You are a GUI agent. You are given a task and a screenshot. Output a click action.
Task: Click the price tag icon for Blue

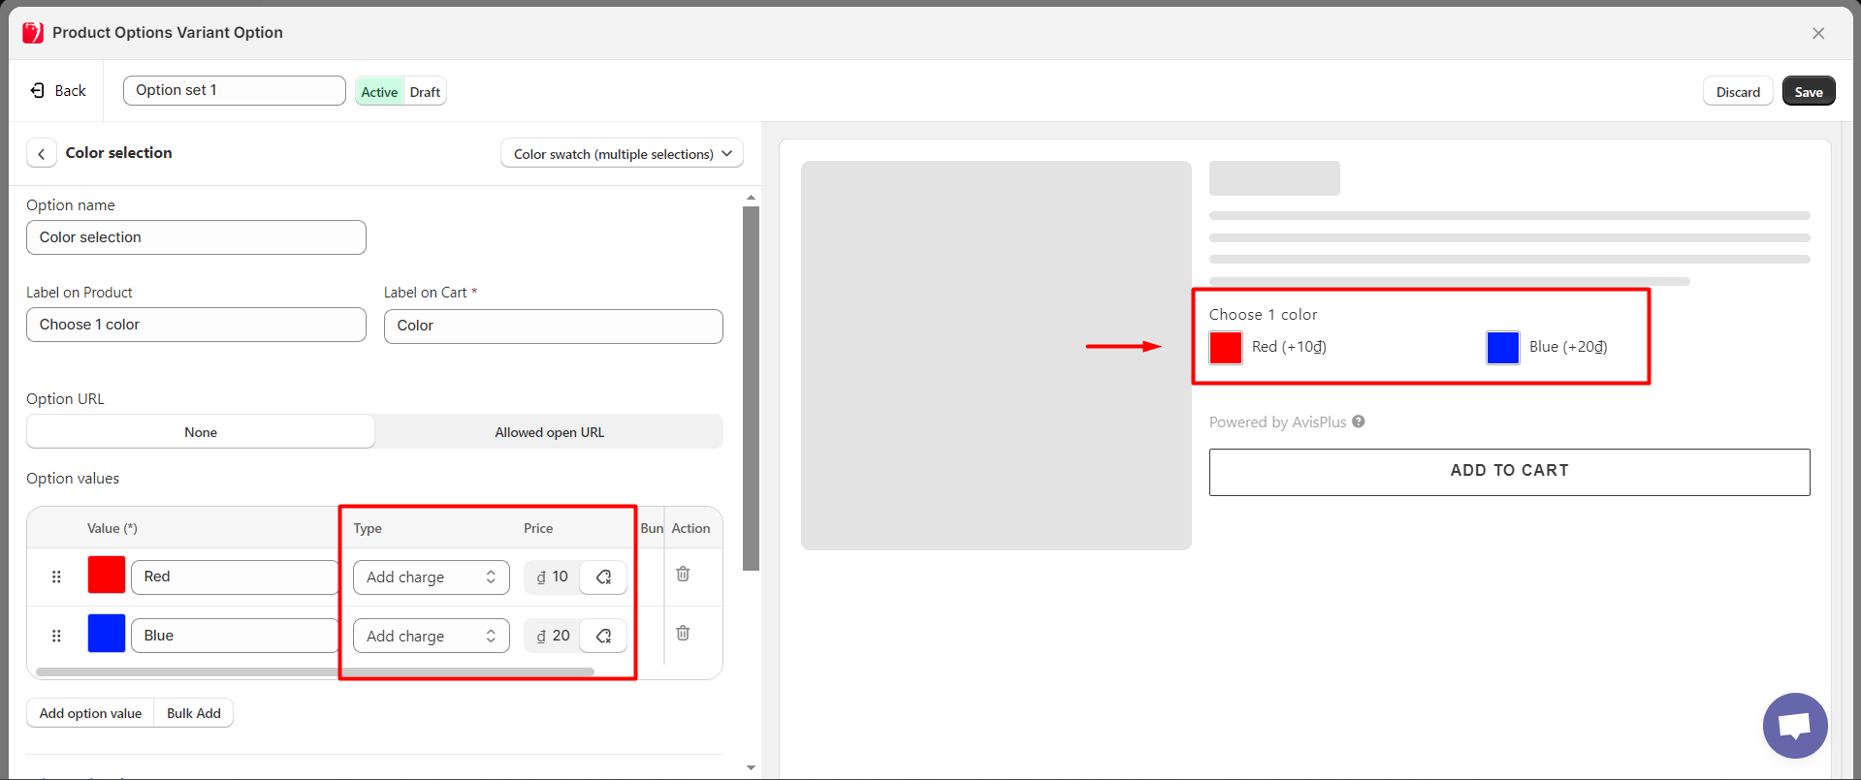[x=603, y=637]
